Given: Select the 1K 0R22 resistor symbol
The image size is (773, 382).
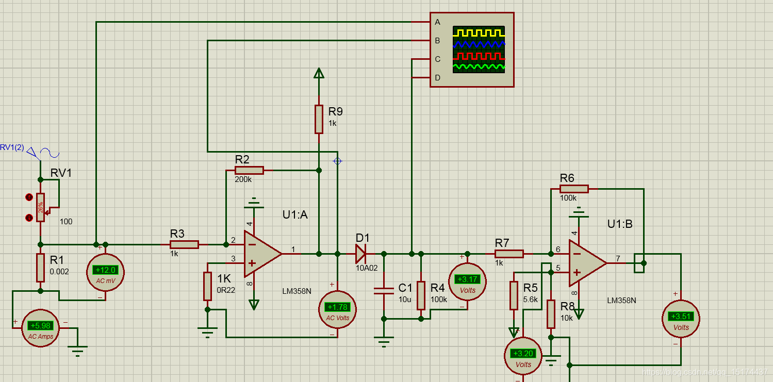Looking at the screenshot, I should click(x=207, y=286).
